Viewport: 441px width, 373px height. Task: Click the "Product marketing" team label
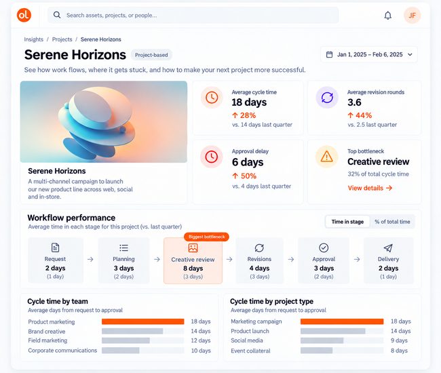coord(52,322)
